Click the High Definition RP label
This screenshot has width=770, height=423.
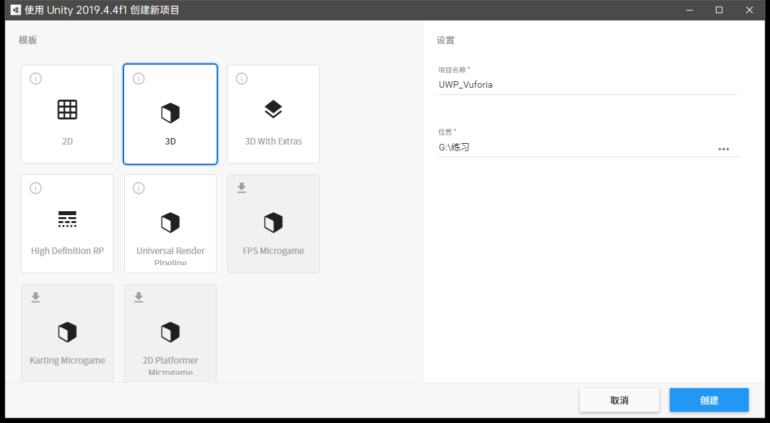click(67, 251)
